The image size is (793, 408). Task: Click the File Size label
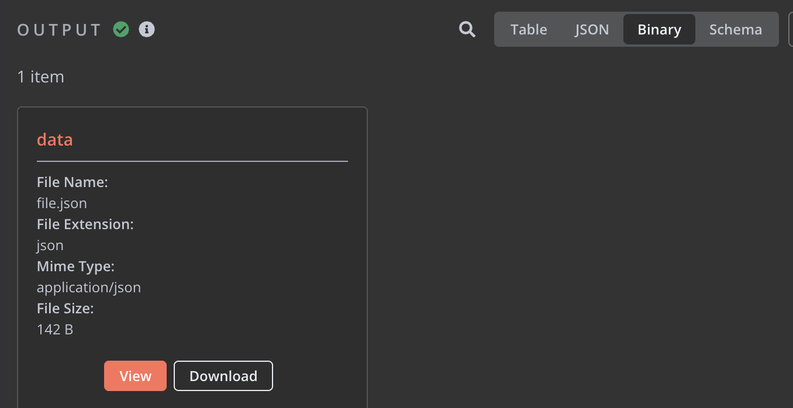point(65,309)
